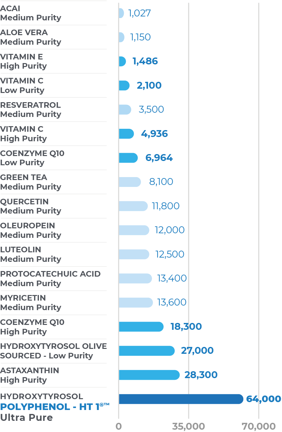The height and width of the screenshot is (432, 282).
Task: Click the Hydroxytyrosol Polyphenol HT 1 bar
Action: coord(181,399)
